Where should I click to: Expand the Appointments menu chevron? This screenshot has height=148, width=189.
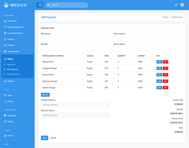point(30,51)
